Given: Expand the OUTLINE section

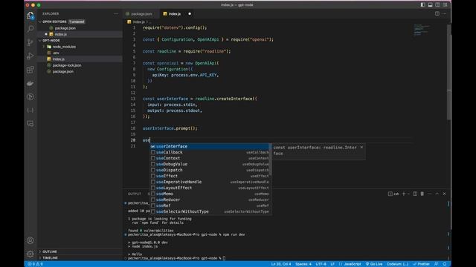Looking at the screenshot, I should pos(50,251).
